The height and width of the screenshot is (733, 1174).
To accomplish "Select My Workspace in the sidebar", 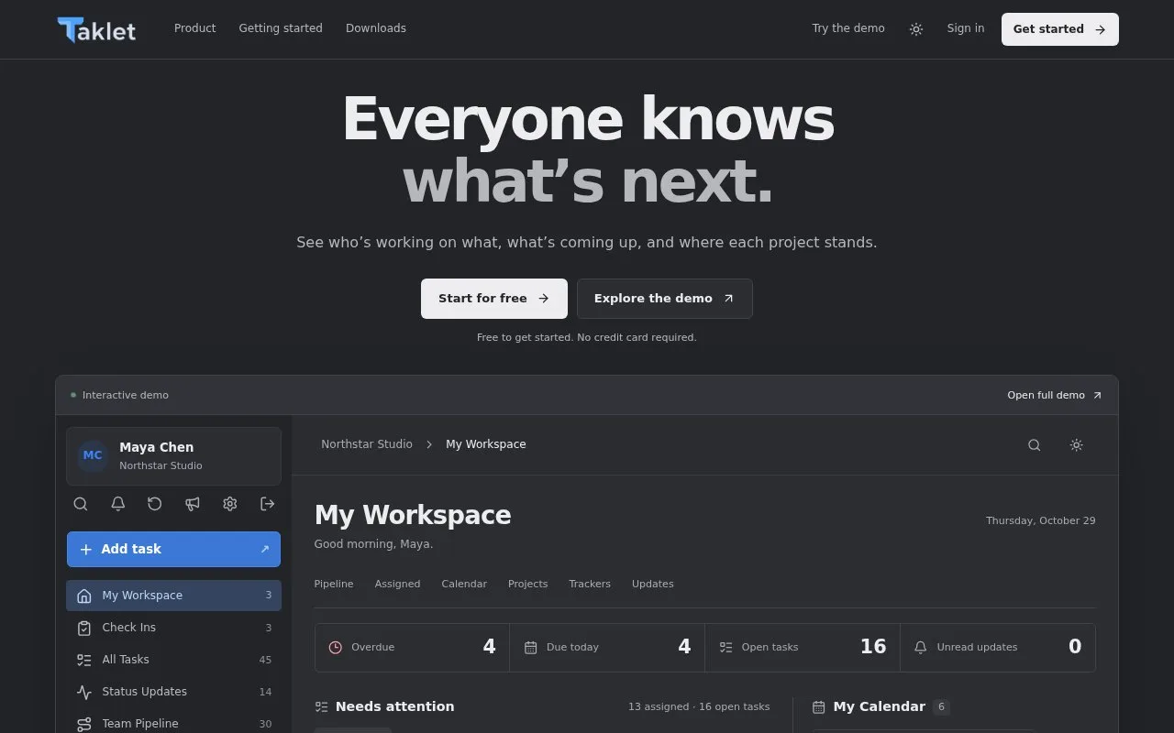I will 173,596.
